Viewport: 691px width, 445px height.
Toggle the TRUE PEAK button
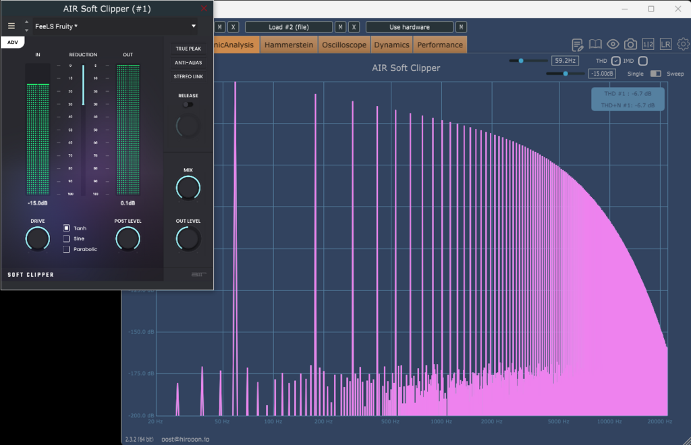pos(188,49)
